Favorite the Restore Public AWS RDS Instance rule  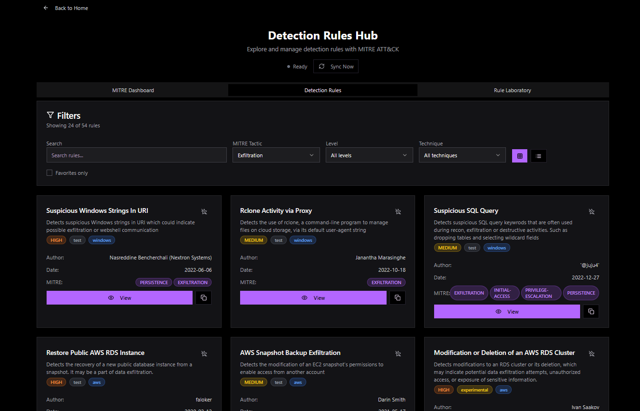(x=204, y=354)
